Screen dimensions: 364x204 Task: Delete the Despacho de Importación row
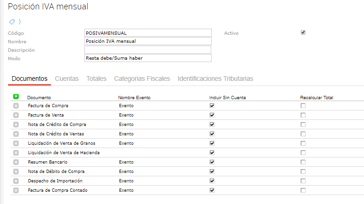(16, 181)
